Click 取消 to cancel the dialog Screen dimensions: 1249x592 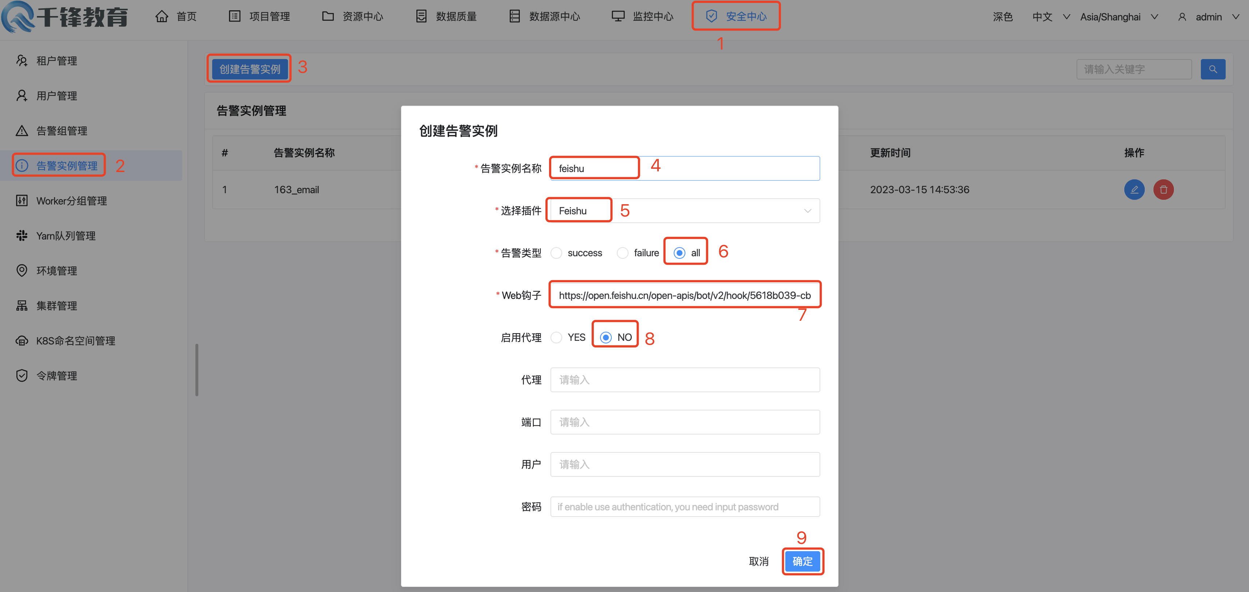click(758, 561)
